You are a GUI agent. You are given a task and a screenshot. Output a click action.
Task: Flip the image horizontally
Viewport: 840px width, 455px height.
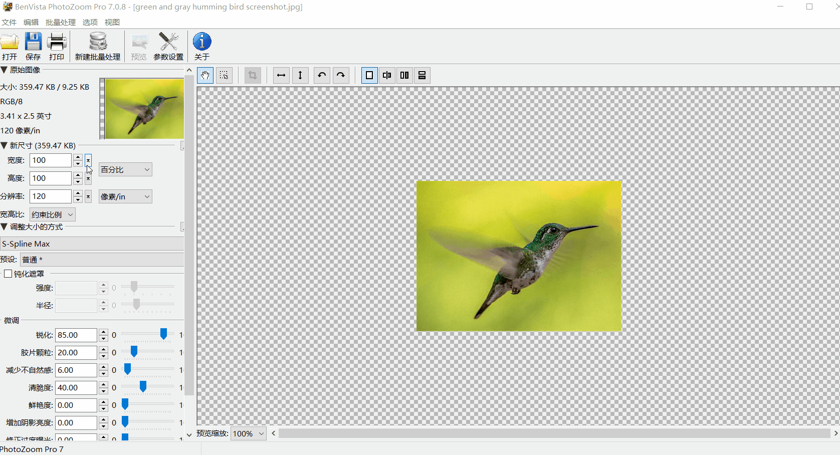coord(281,75)
